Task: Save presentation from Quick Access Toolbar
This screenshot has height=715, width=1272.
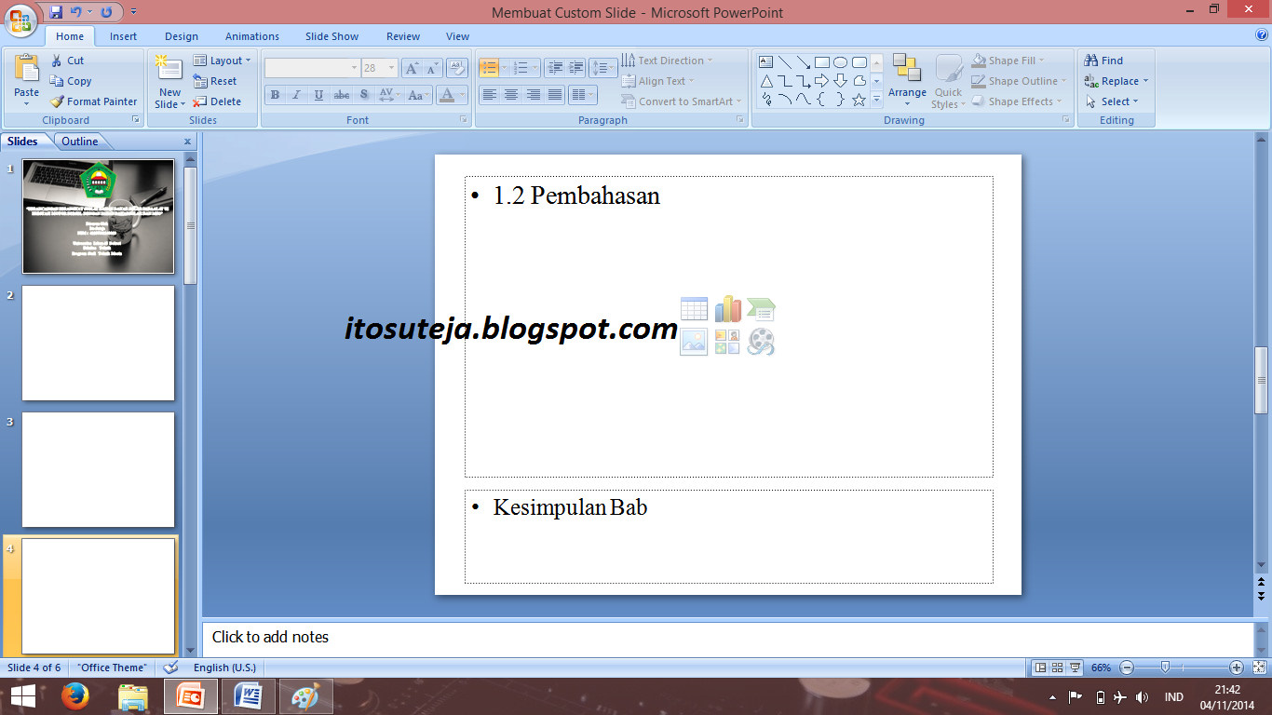Action: (x=56, y=12)
